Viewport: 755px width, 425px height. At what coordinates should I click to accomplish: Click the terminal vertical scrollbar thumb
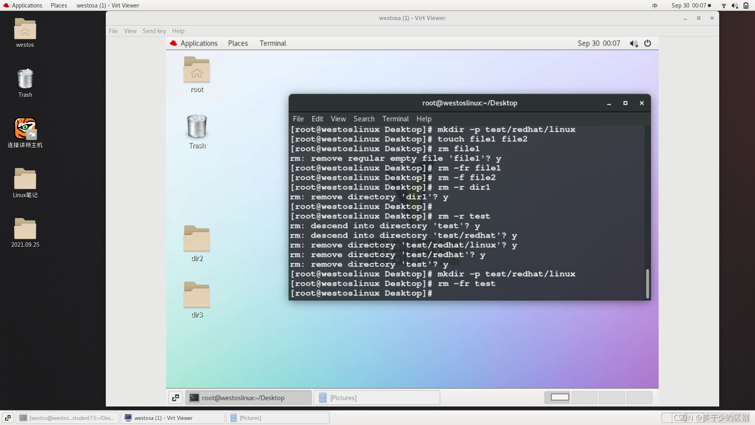(647, 283)
